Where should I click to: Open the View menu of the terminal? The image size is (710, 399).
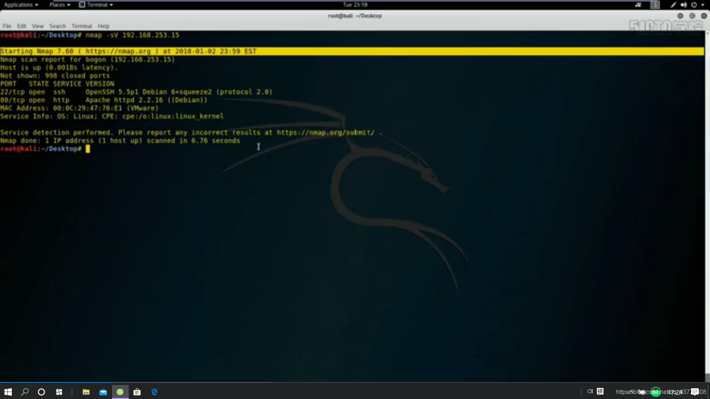pyautogui.click(x=38, y=26)
